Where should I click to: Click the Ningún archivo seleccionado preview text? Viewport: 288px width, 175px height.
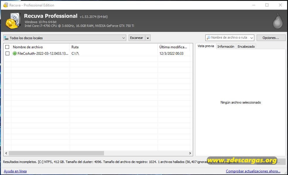pos(241,102)
